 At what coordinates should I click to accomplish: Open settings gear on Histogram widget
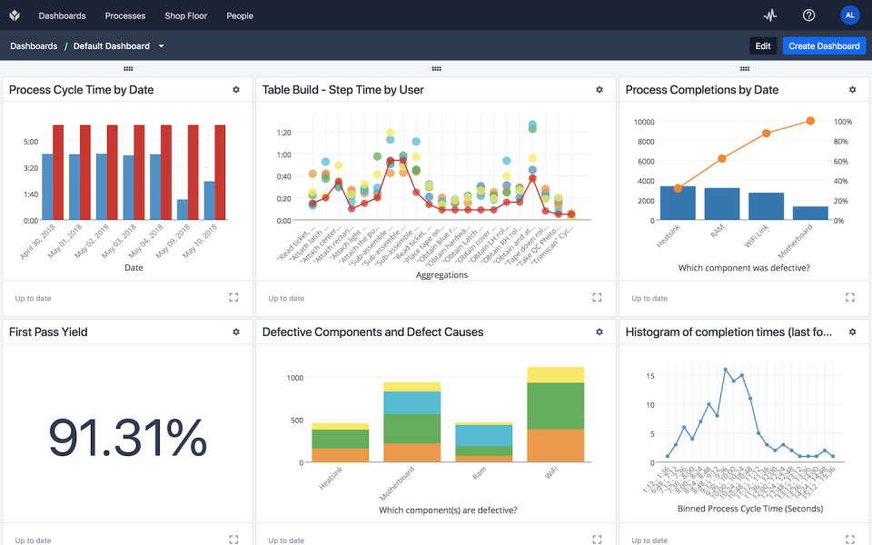click(852, 332)
